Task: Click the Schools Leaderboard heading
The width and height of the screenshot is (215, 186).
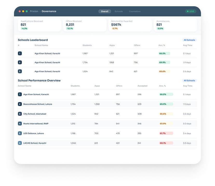Action: tap(33, 40)
